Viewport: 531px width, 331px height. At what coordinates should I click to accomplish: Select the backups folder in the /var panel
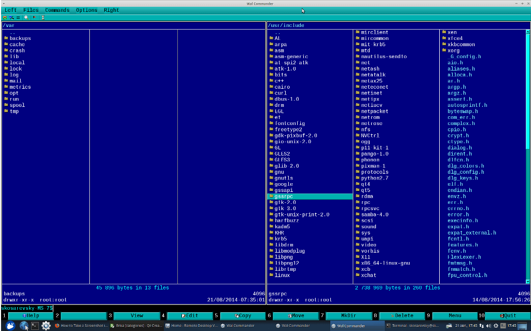pos(20,38)
